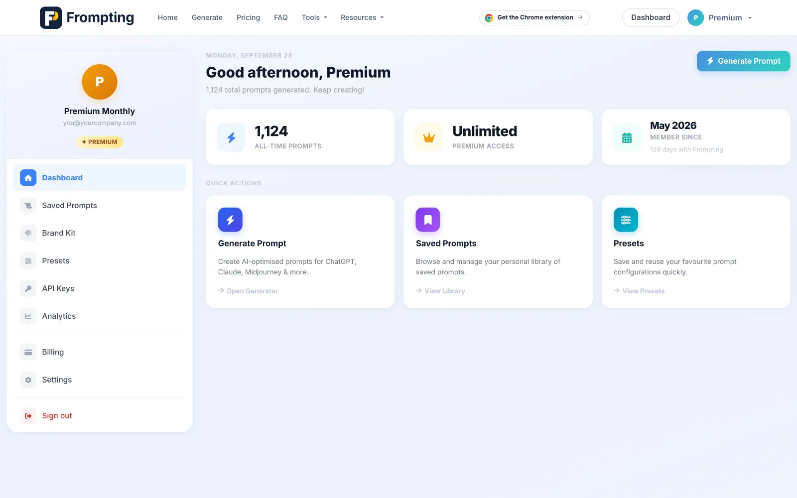Open Generate in top navigation
Screen dimensions: 797x498
click(207, 17)
